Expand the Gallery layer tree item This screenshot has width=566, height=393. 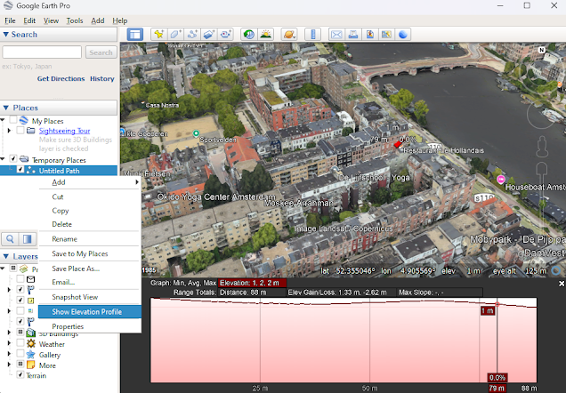(9, 355)
